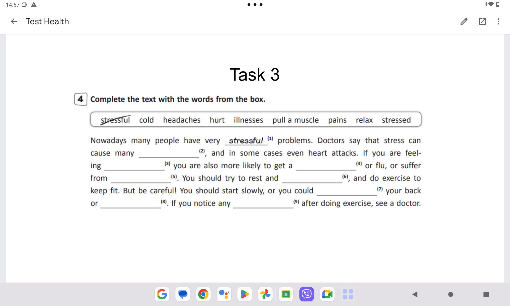Launch Google app from dock
Screen dimensions: 510x306
point(162,294)
